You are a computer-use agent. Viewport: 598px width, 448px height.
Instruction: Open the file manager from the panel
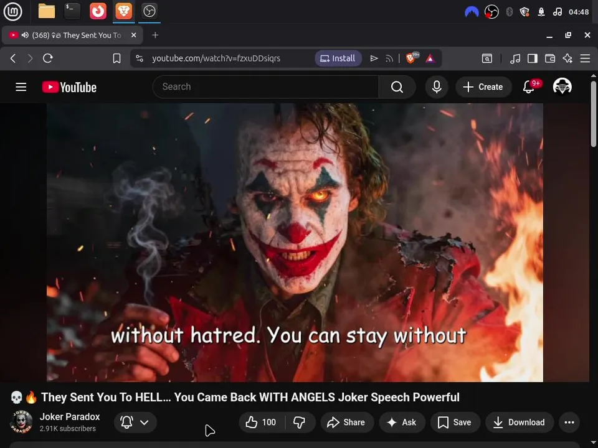[x=47, y=11]
